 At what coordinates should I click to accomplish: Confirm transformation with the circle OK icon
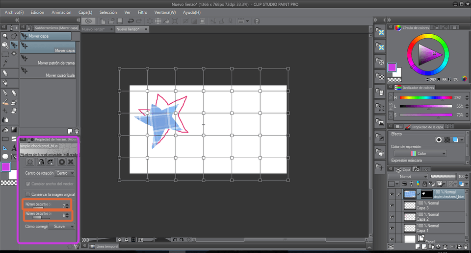(62, 161)
